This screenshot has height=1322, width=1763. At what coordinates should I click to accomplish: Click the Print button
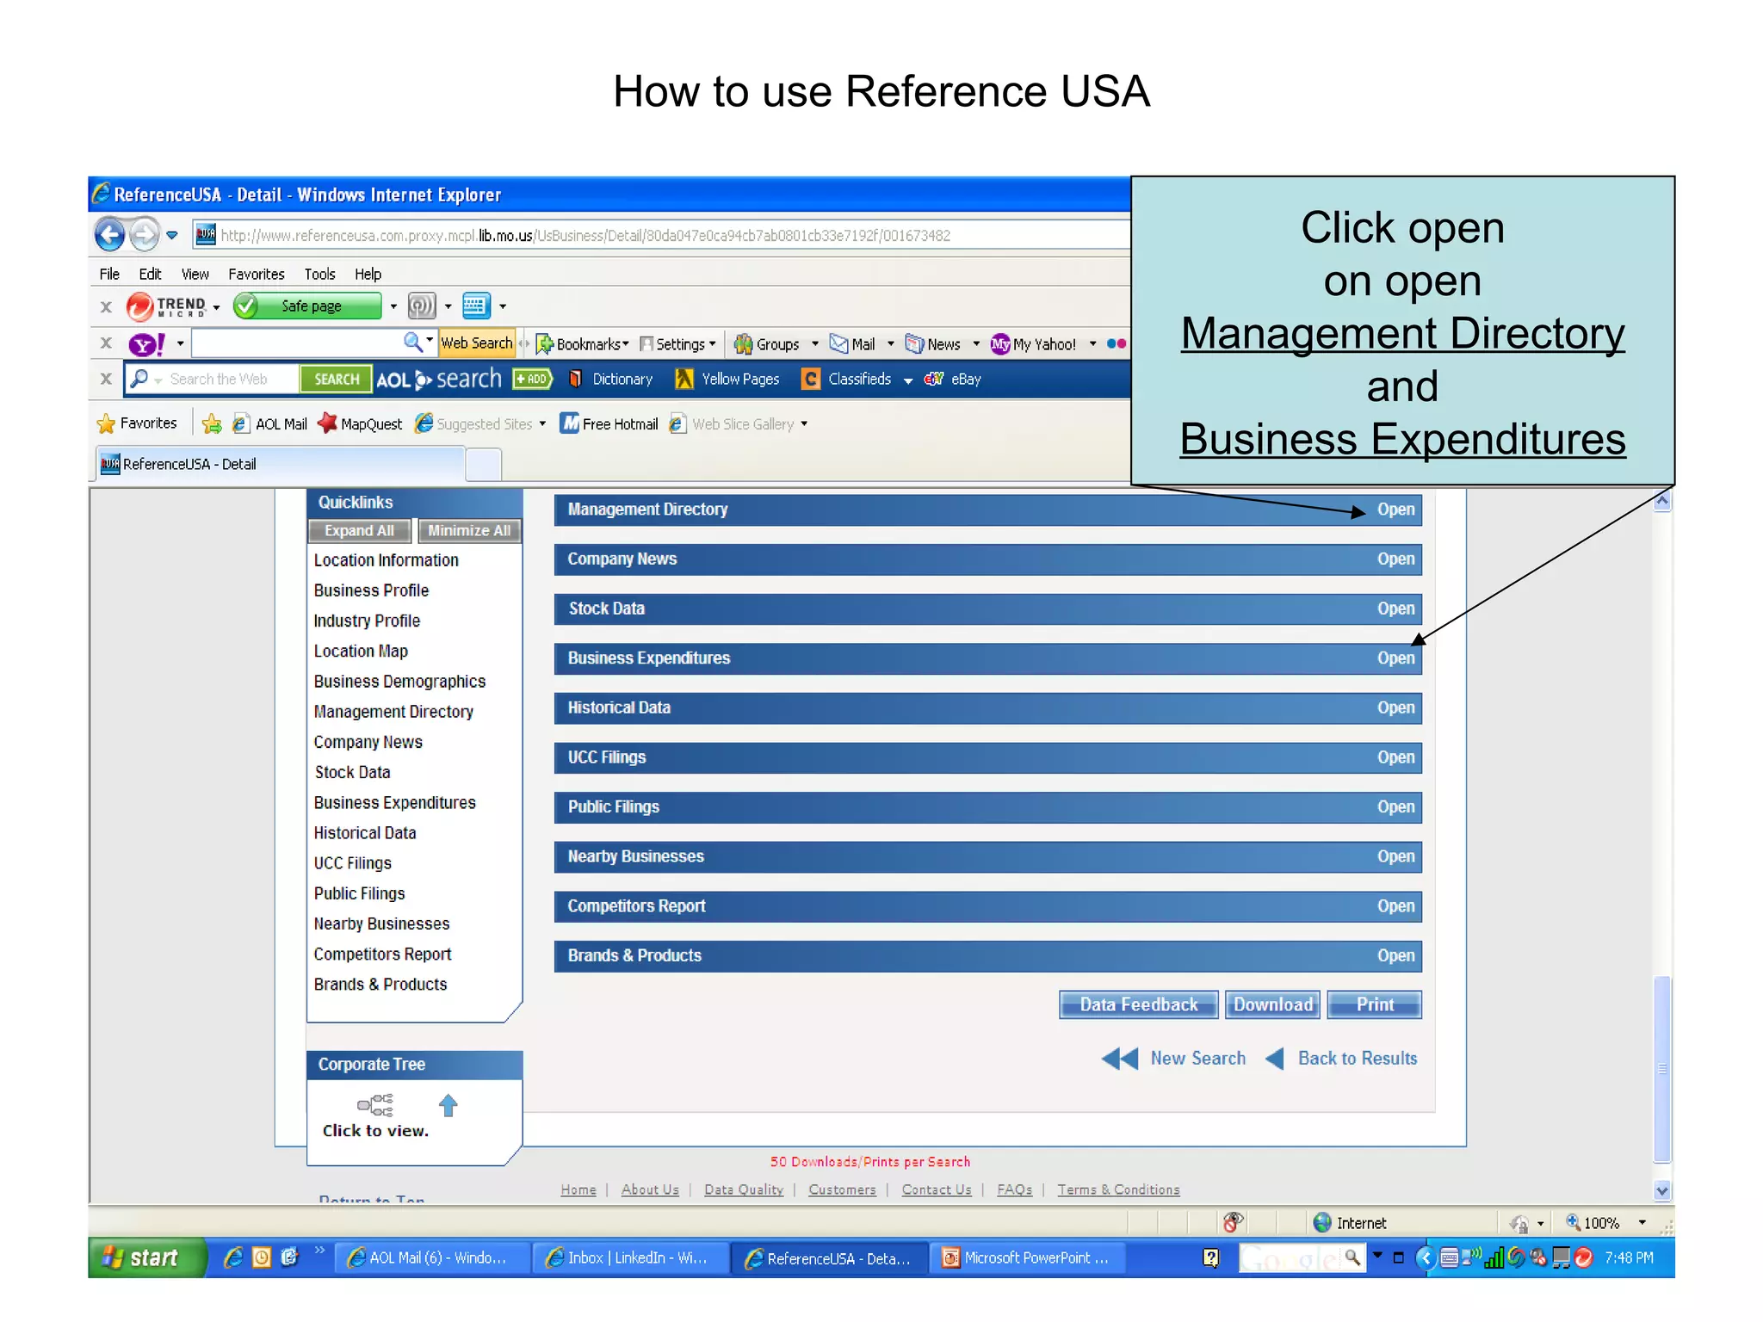(1374, 1004)
